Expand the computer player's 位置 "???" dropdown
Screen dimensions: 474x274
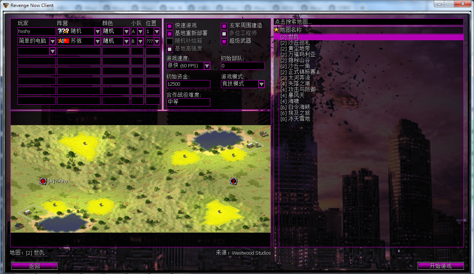click(x=157, y=41)
